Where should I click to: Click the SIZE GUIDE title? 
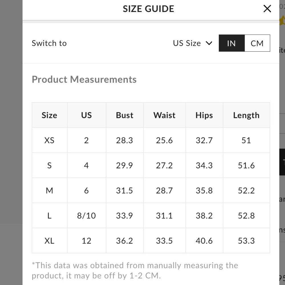148,9
